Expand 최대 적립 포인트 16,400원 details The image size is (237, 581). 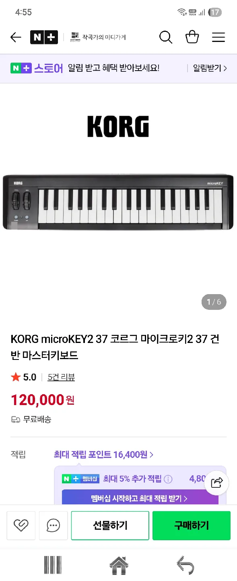[103, 455]
